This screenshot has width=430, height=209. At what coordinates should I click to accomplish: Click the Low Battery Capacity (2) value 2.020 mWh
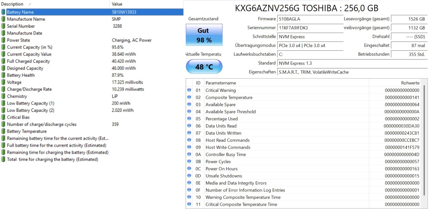[123, 110]
